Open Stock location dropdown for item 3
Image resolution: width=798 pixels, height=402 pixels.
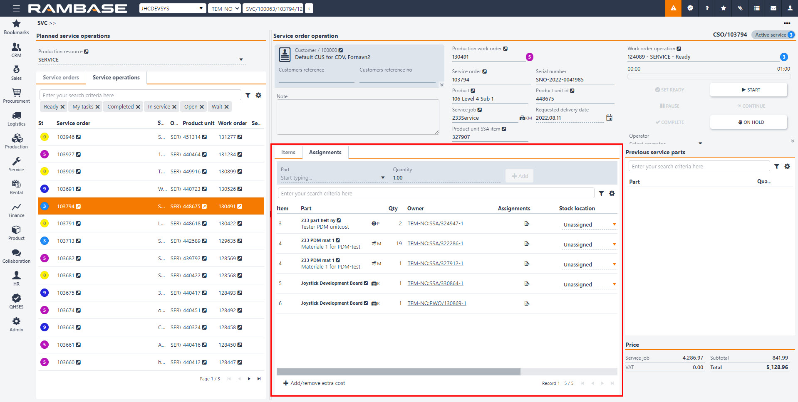tap(614, 224)
